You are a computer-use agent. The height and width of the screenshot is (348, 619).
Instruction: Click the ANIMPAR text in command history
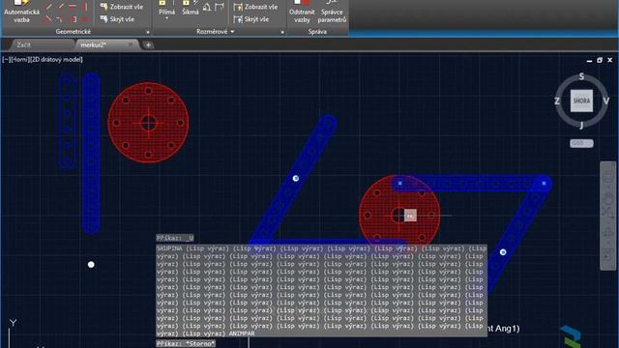[242, 333]
